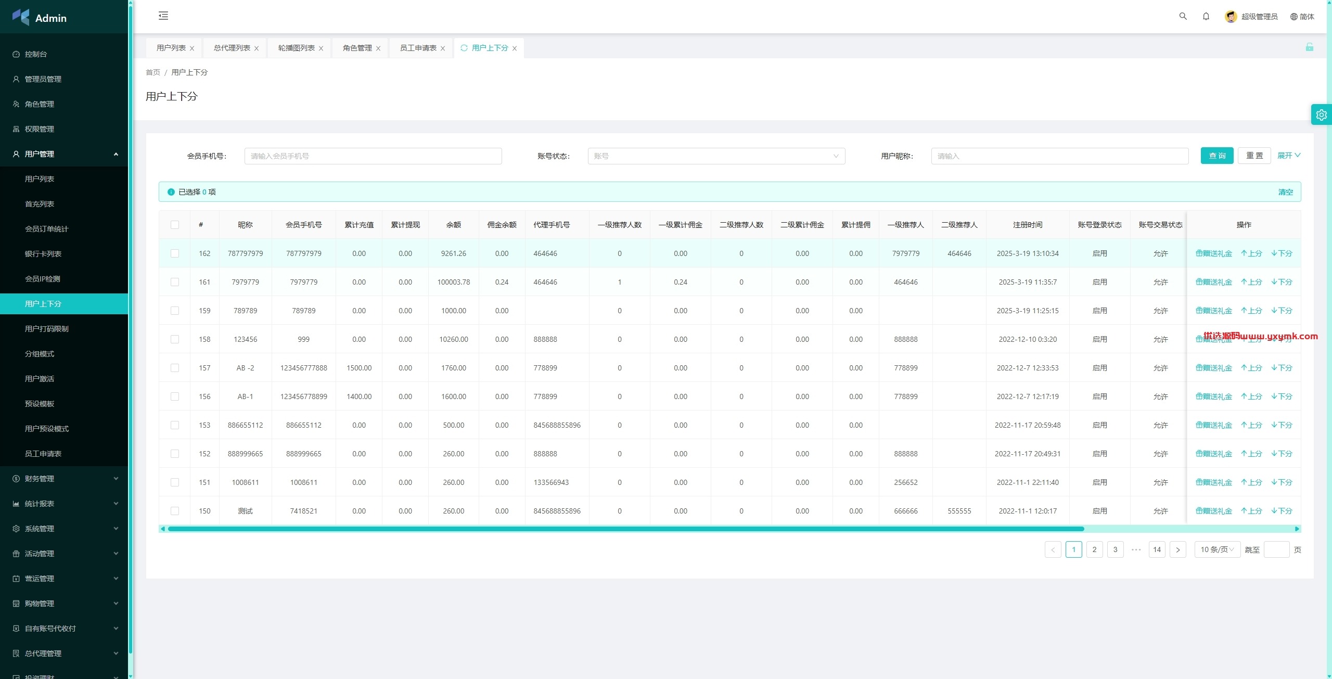Click the horizontal table scrollbar
The image size is (1332, 679).
(x=626, y=529)
